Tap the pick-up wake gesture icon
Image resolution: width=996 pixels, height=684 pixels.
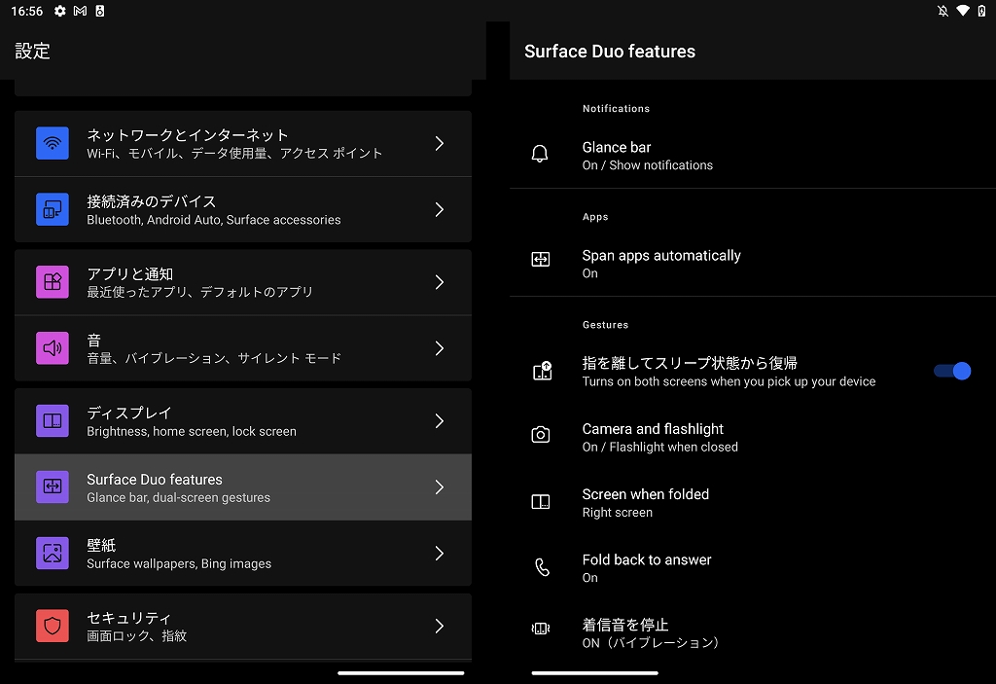[x=542, y=371]
